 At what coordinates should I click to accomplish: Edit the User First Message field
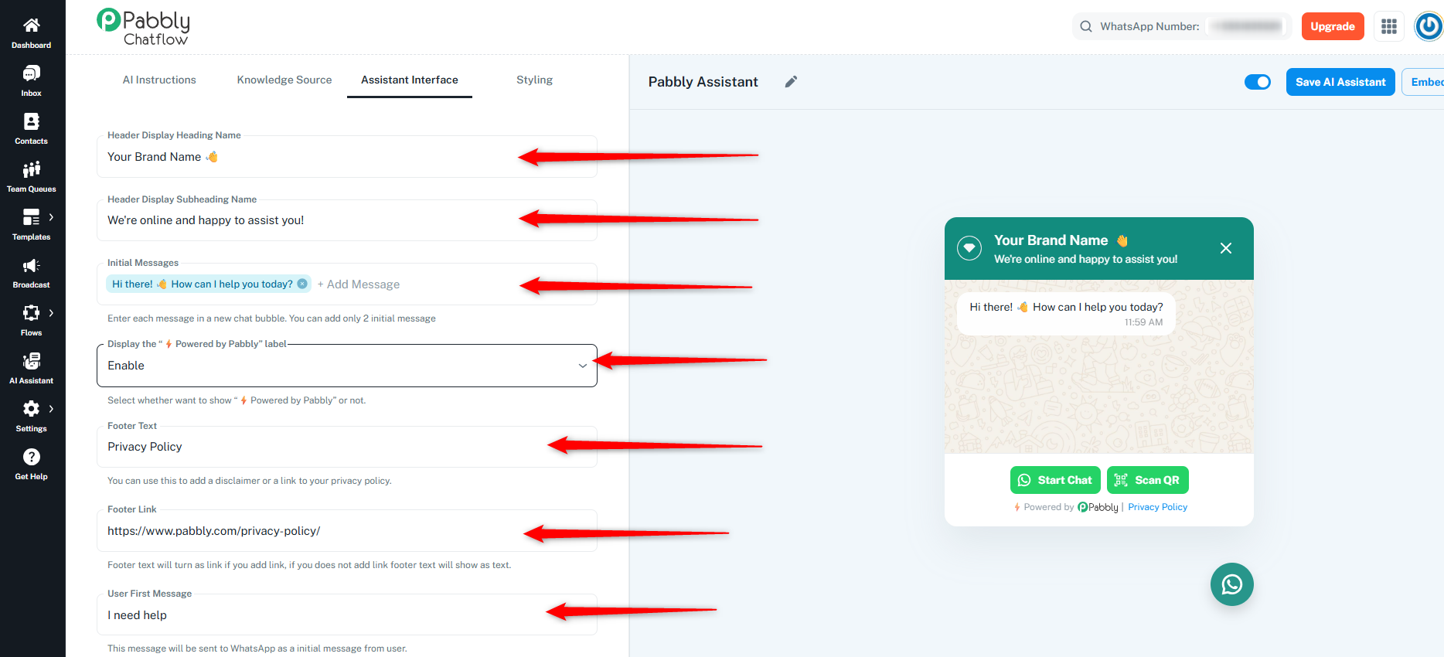coord(347,615)
